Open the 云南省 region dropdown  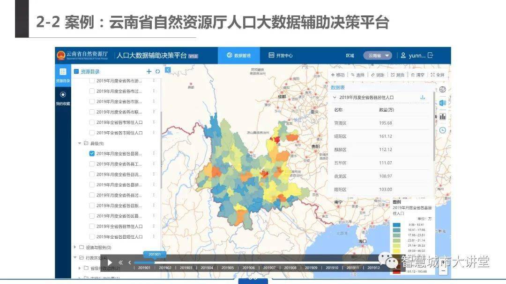click(x=378, y=55)
